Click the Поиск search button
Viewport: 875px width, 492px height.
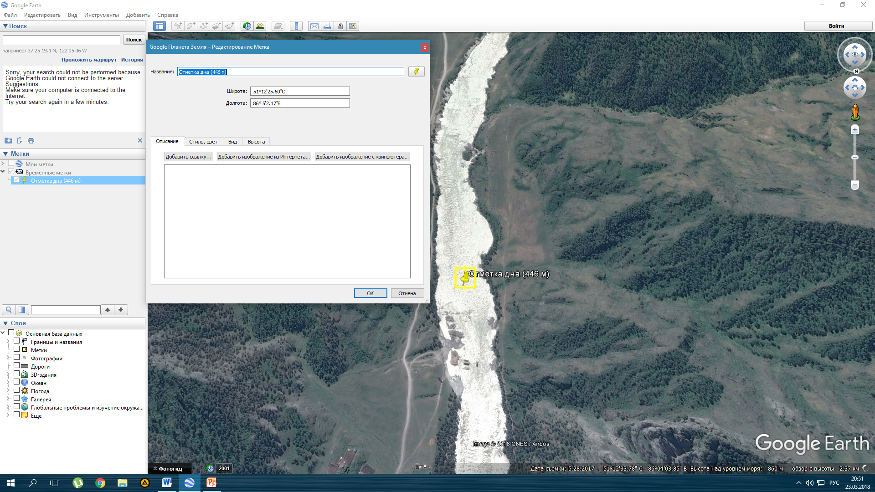[x=134, y=40]
